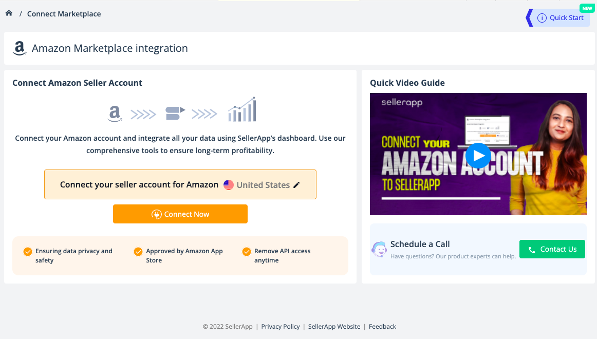Viewport: 597px width, 339px height.
Task: Click the checkmark beside data privacy and safety
Action: [x=27, y=252]
